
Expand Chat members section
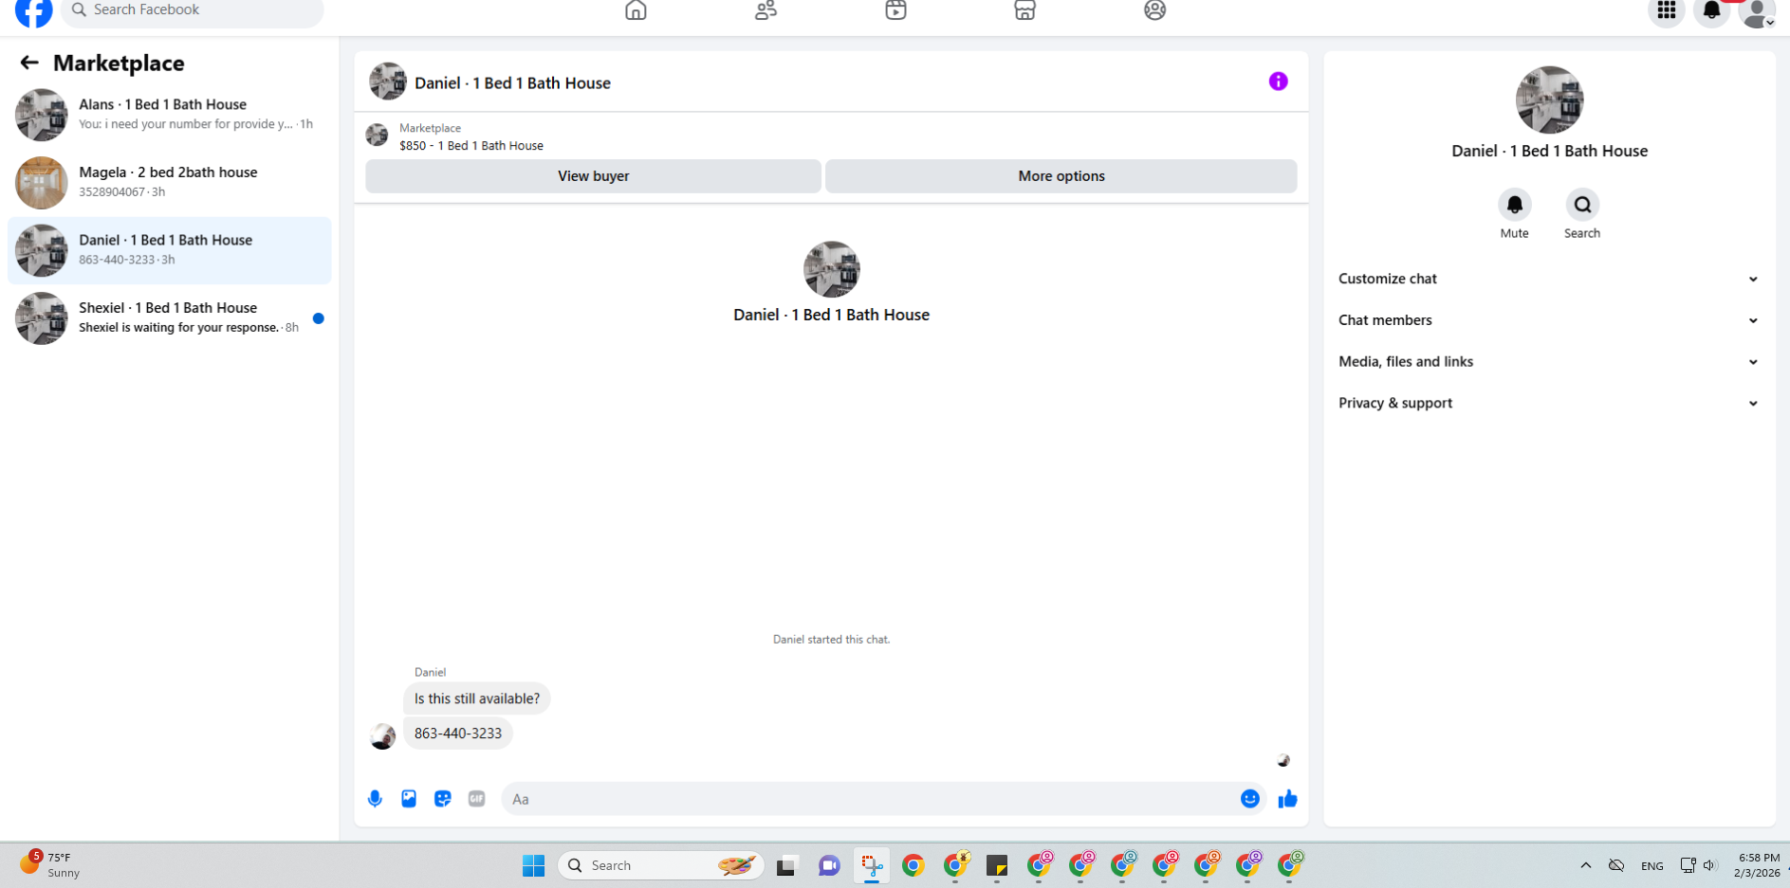[1549, 320]
